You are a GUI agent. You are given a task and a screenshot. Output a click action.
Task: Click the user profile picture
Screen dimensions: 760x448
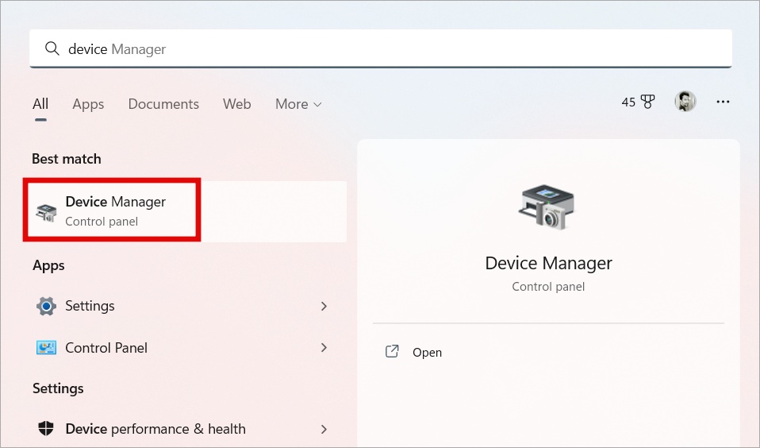685,102
